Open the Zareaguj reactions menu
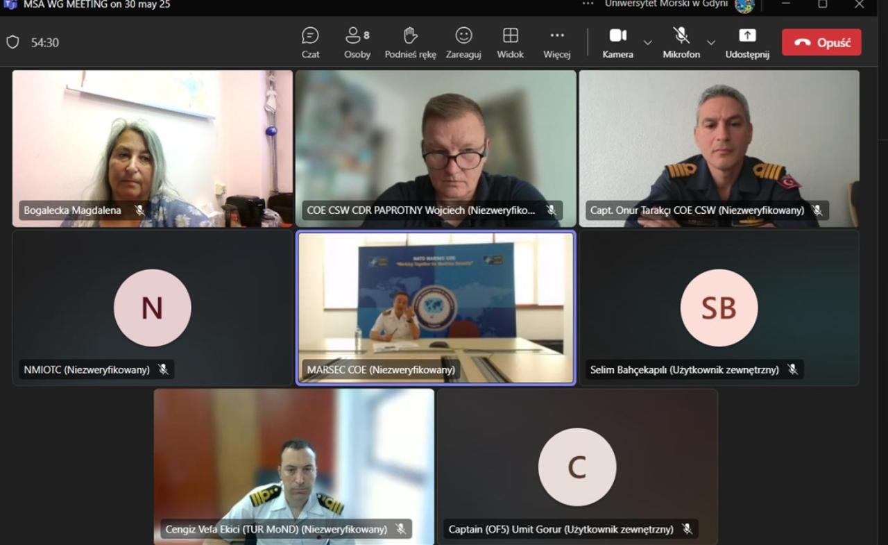Image resolution: width=888 pixels, height=545 pixels. [x=463, y=42]
